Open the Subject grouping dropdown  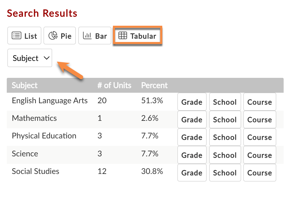[30, 58]
